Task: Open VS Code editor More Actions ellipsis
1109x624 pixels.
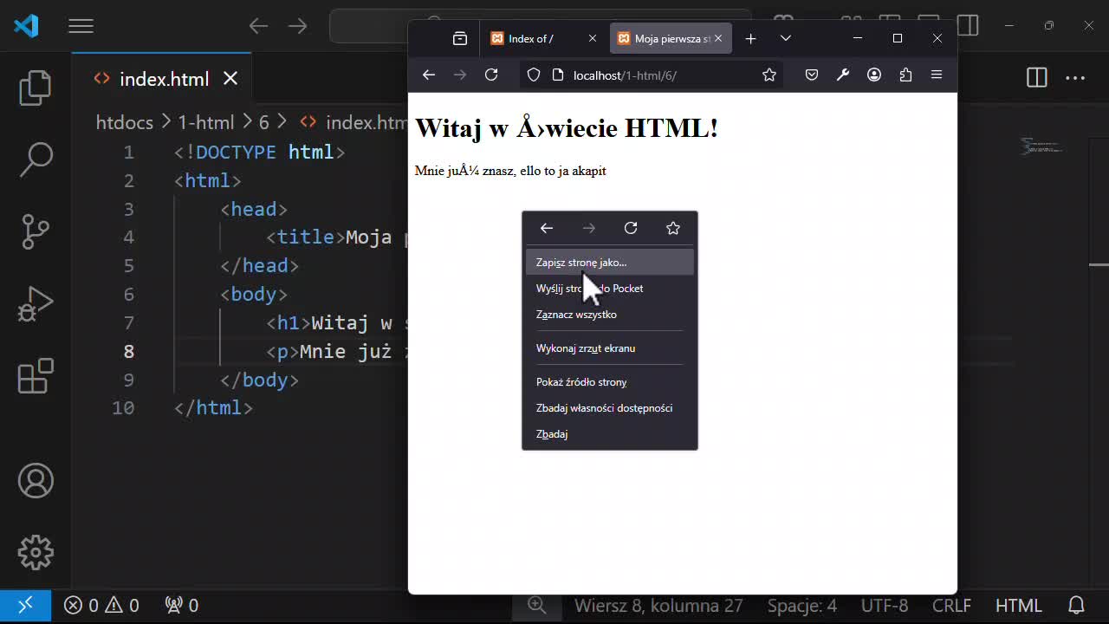Action: [x=1075, y=78]
